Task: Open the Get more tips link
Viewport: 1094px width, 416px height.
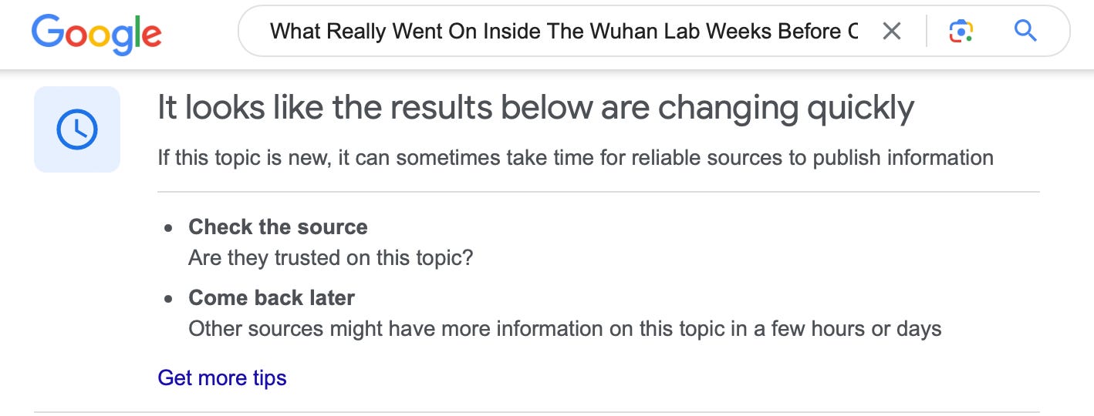Action: click(222, 378)
